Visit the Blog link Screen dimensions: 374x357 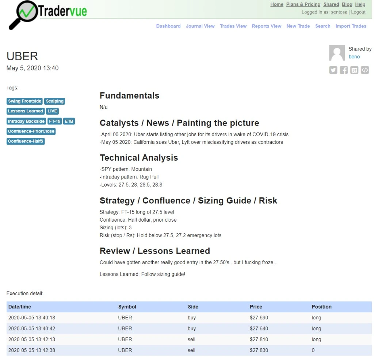(347, 4)
